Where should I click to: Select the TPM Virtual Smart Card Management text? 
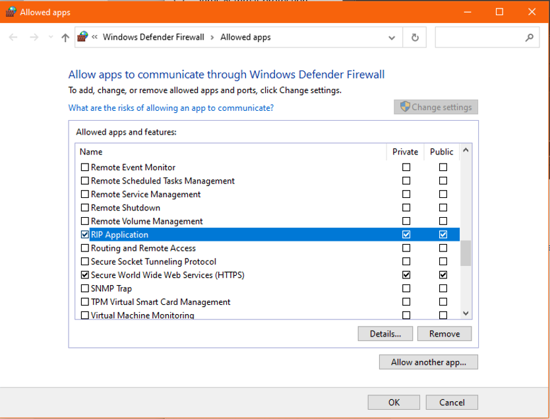160,302
